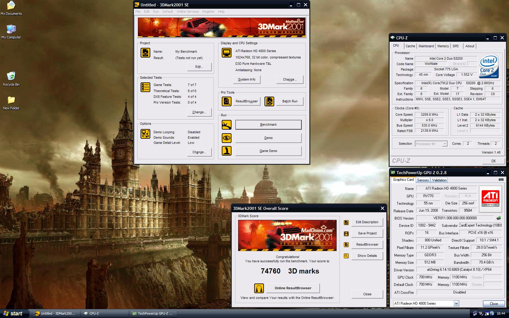Open the File menu in 3DMark2001
The height and width of the screenshot is (318, 509).
click(x=138, y=12)
